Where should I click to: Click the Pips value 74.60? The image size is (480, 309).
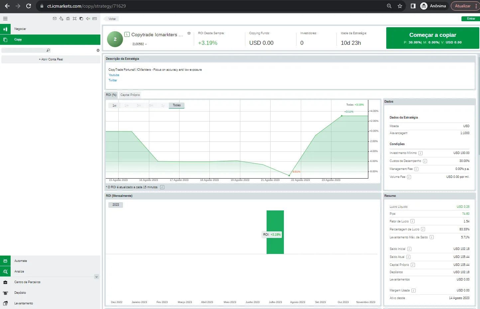pos(466,214)
